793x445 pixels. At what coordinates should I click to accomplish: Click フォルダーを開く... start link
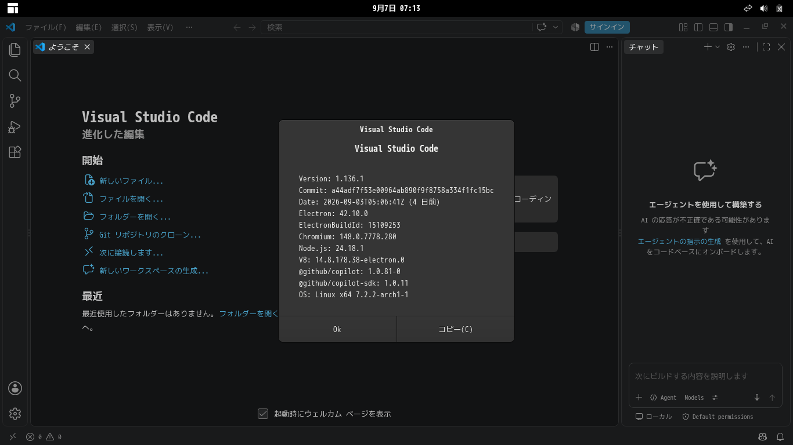(135, 217)
